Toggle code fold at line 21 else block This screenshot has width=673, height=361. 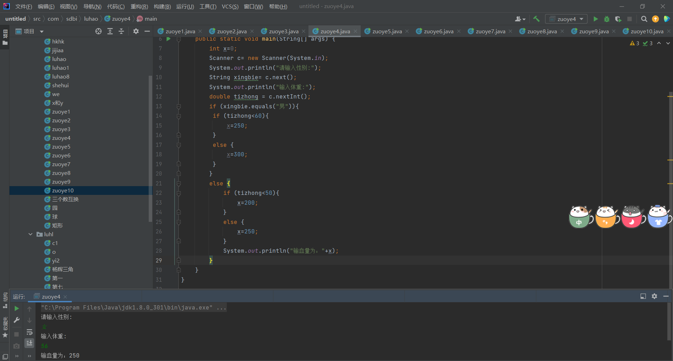(179, 183)
